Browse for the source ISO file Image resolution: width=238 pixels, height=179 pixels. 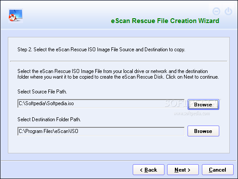tap(203, 104)
